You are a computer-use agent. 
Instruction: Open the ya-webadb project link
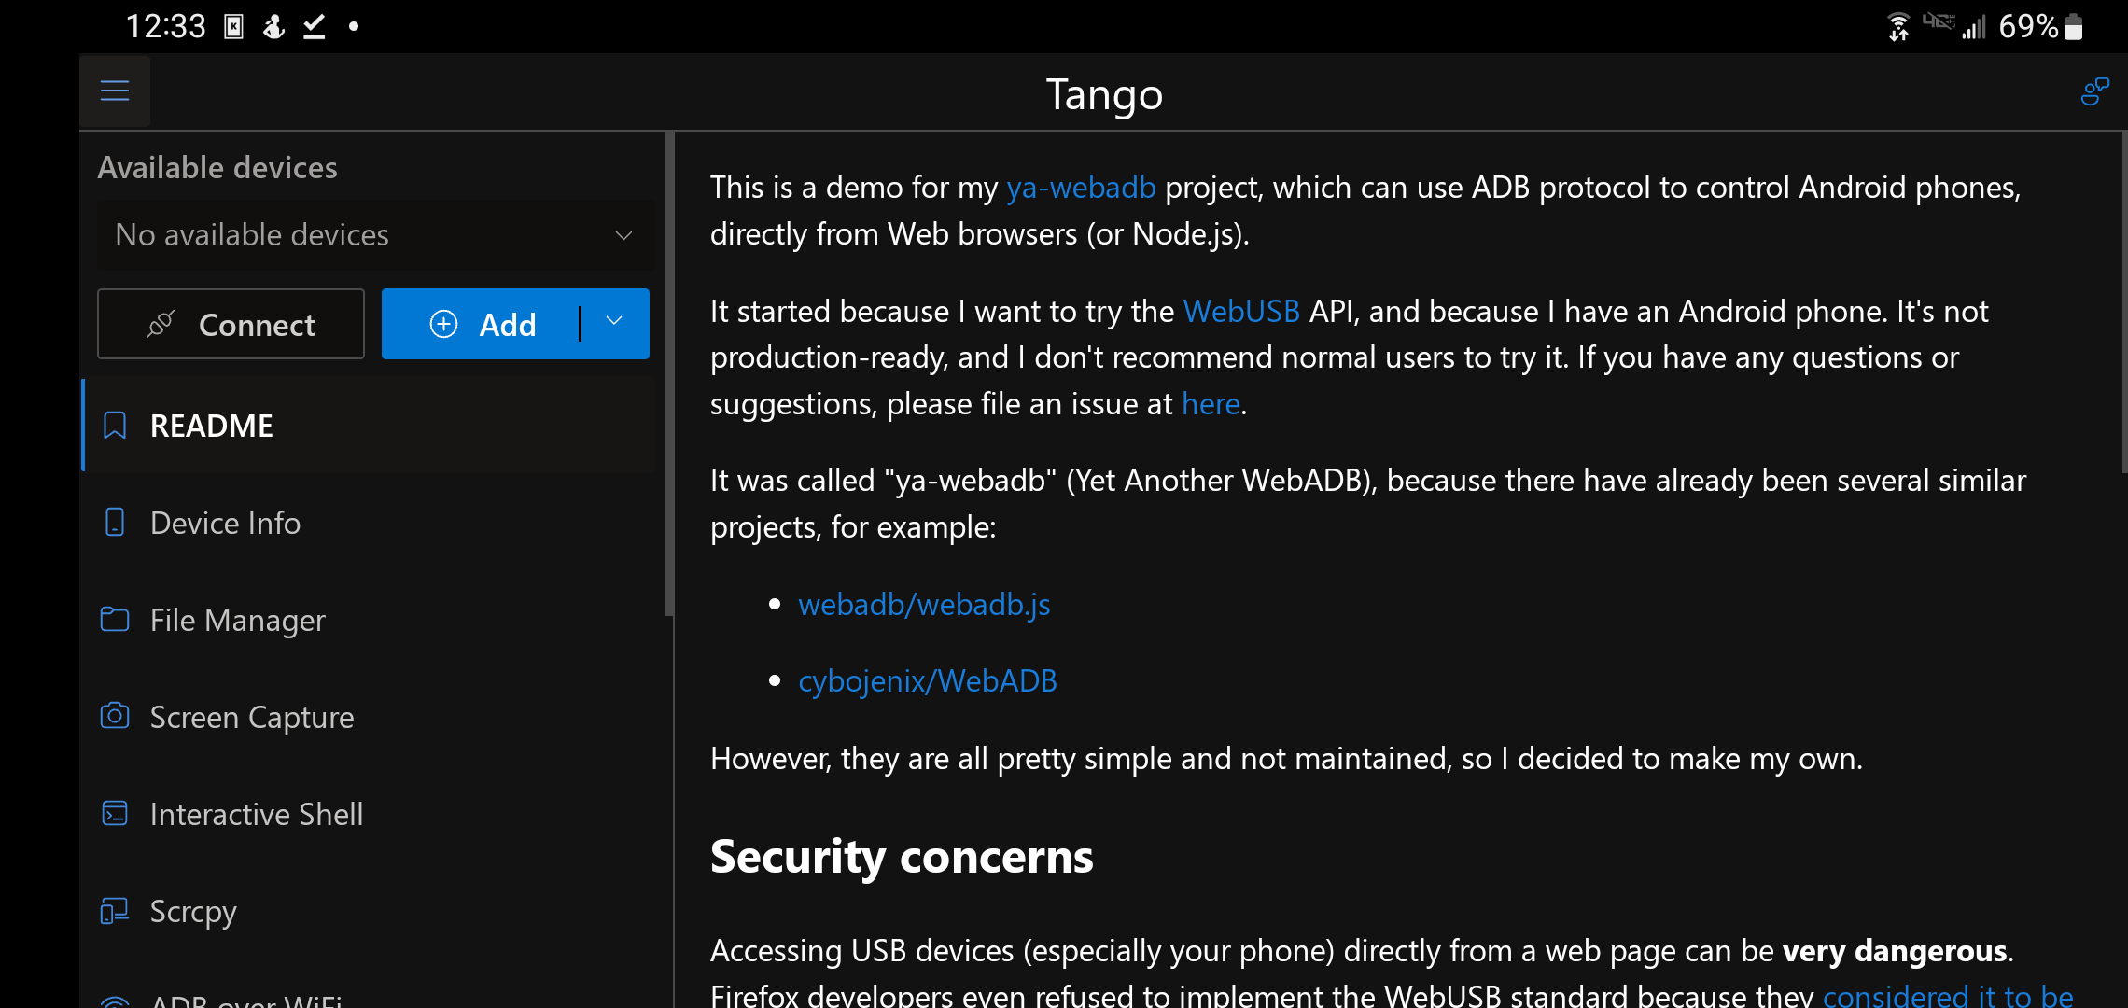(1080, 186)
